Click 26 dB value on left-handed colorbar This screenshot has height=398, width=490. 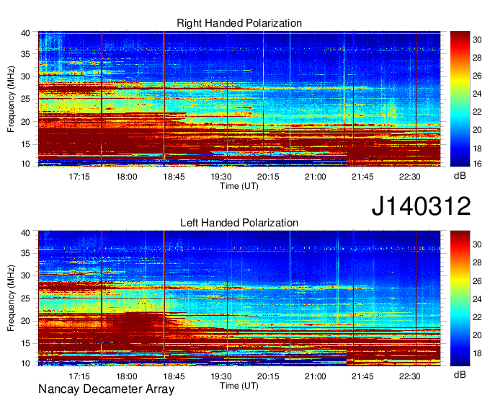(x=477, y=280)
